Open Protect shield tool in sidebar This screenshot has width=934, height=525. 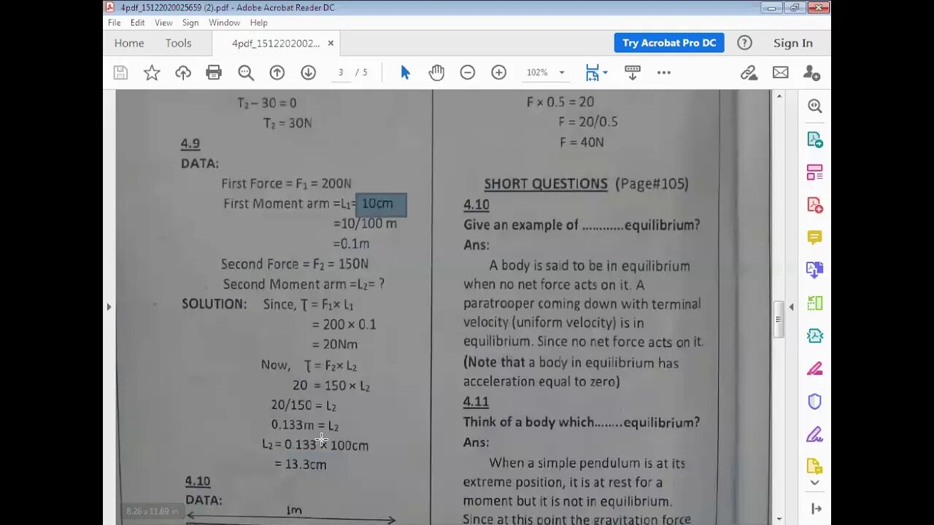click(815, 402)
